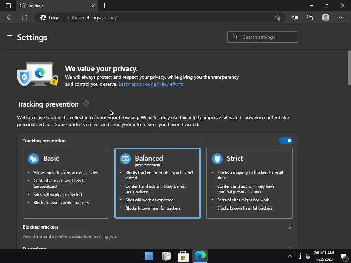Click the 'We value your privacy.' heading

101,68
